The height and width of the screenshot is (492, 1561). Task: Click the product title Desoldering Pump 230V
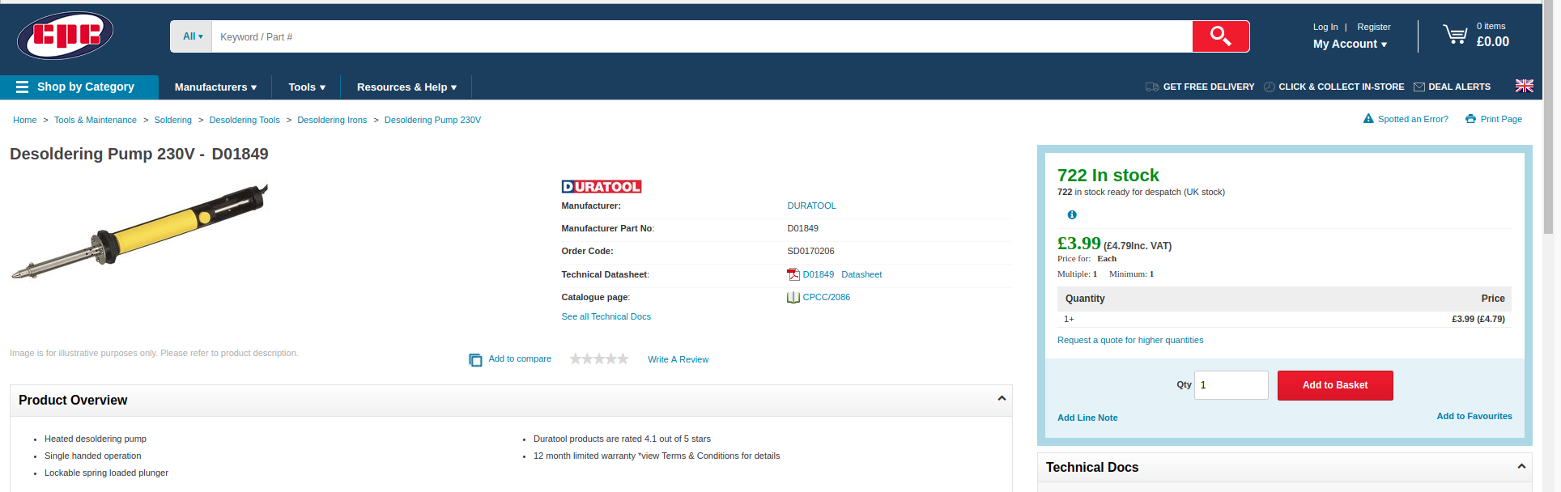(x=139, y=154)
